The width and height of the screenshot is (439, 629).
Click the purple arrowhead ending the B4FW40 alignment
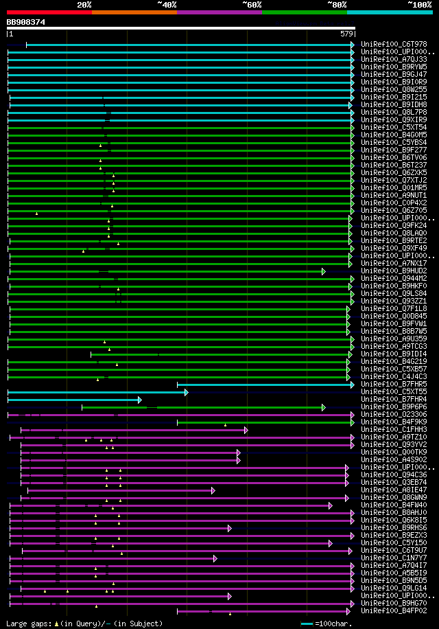point(331,506)
